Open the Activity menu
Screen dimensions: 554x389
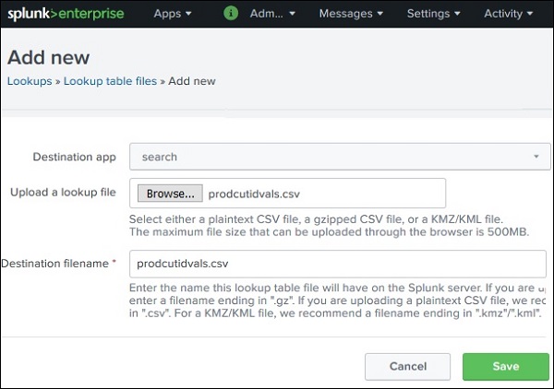[509, 14]
